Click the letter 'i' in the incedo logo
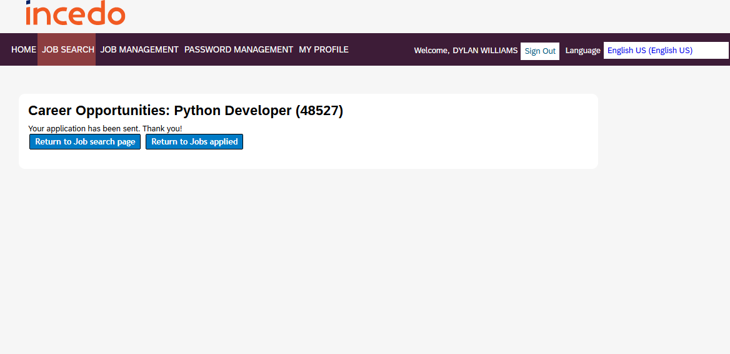This screenshot has width=730, height=354. pyautogui.click(x=29, y=14)
